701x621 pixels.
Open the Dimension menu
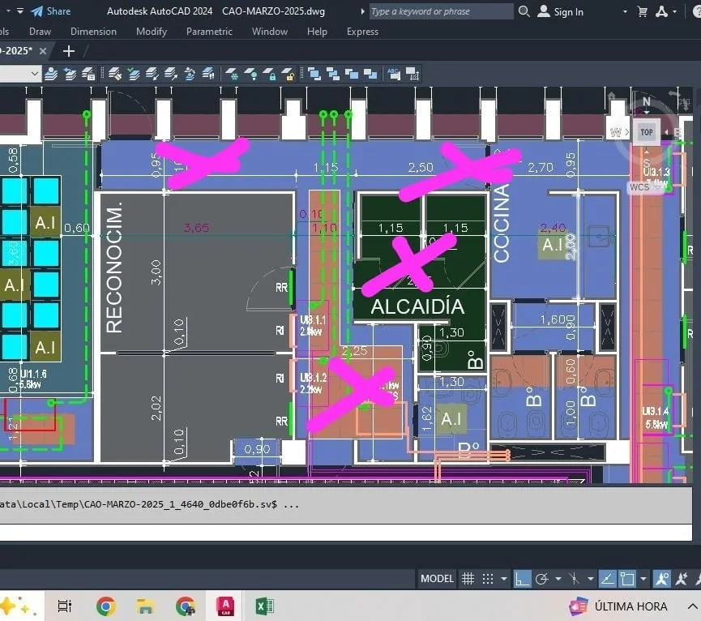click(x=93, y=32)
